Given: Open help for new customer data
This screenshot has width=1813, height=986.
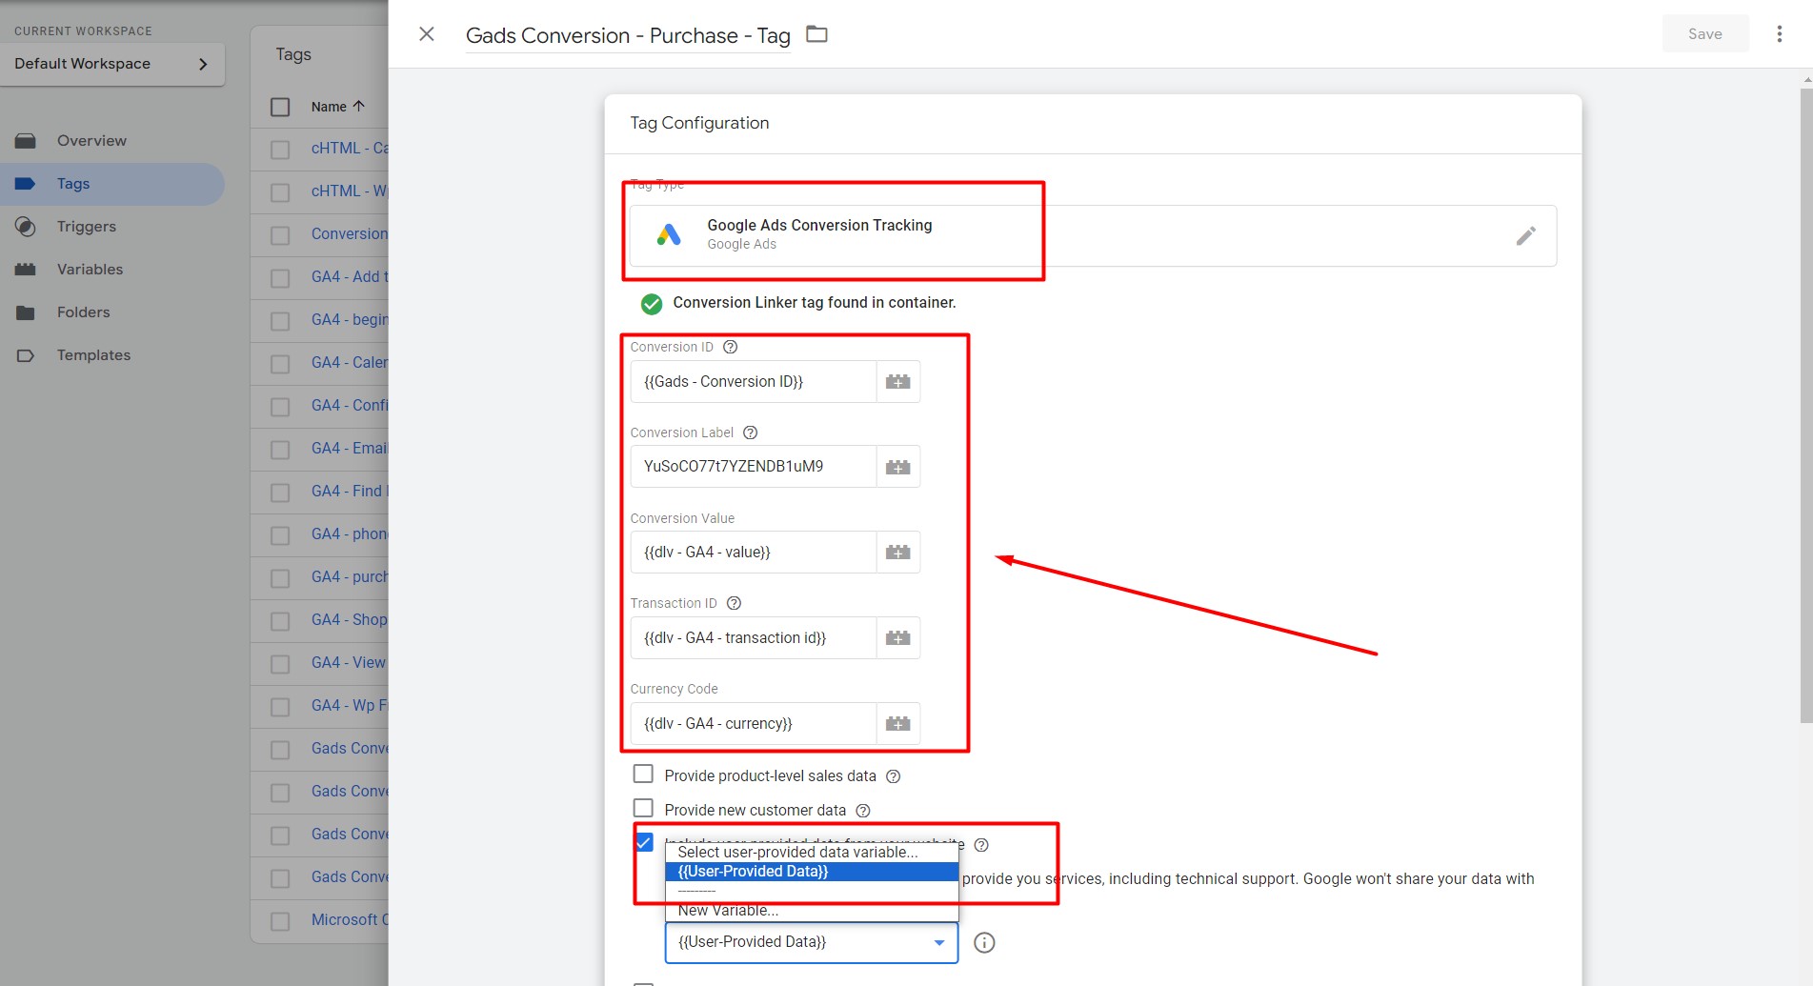Looking at the screenshot, I should click(x=863, y=811).
